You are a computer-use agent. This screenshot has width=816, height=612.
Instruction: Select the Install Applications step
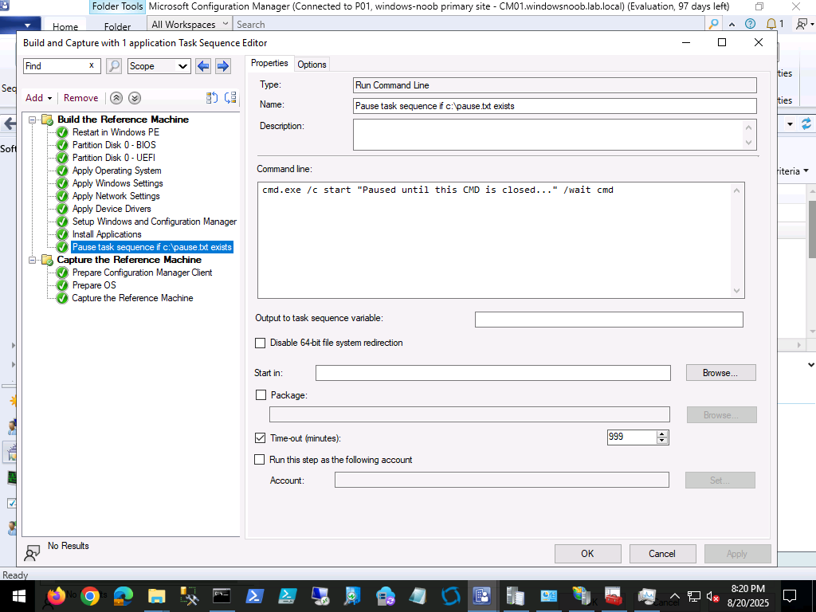pos(107,234)
